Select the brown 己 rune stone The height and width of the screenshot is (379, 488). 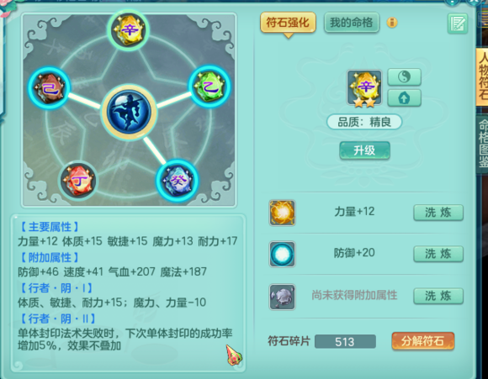pos(49,88)
